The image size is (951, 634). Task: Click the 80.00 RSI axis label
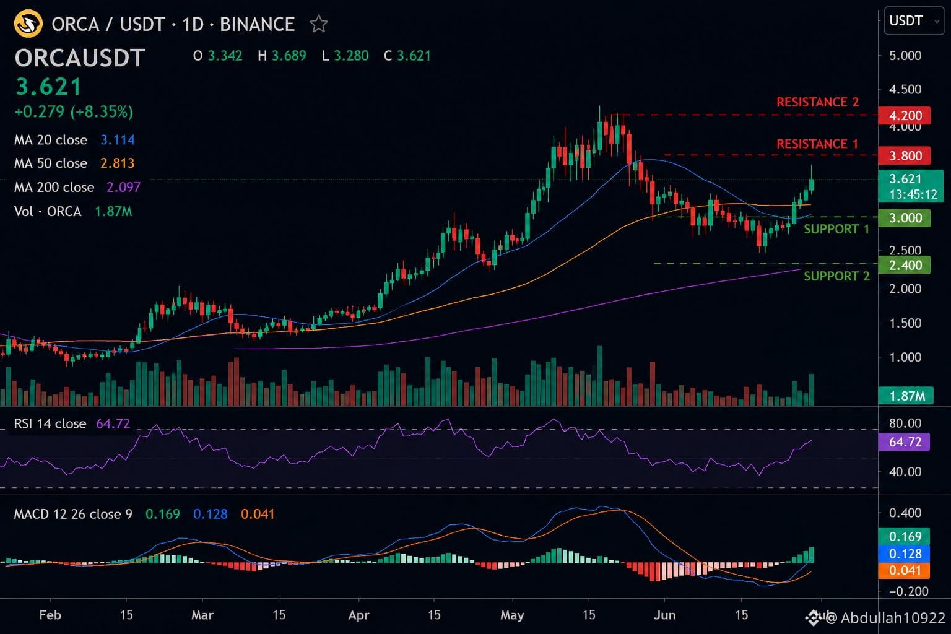tap(905, 423)
